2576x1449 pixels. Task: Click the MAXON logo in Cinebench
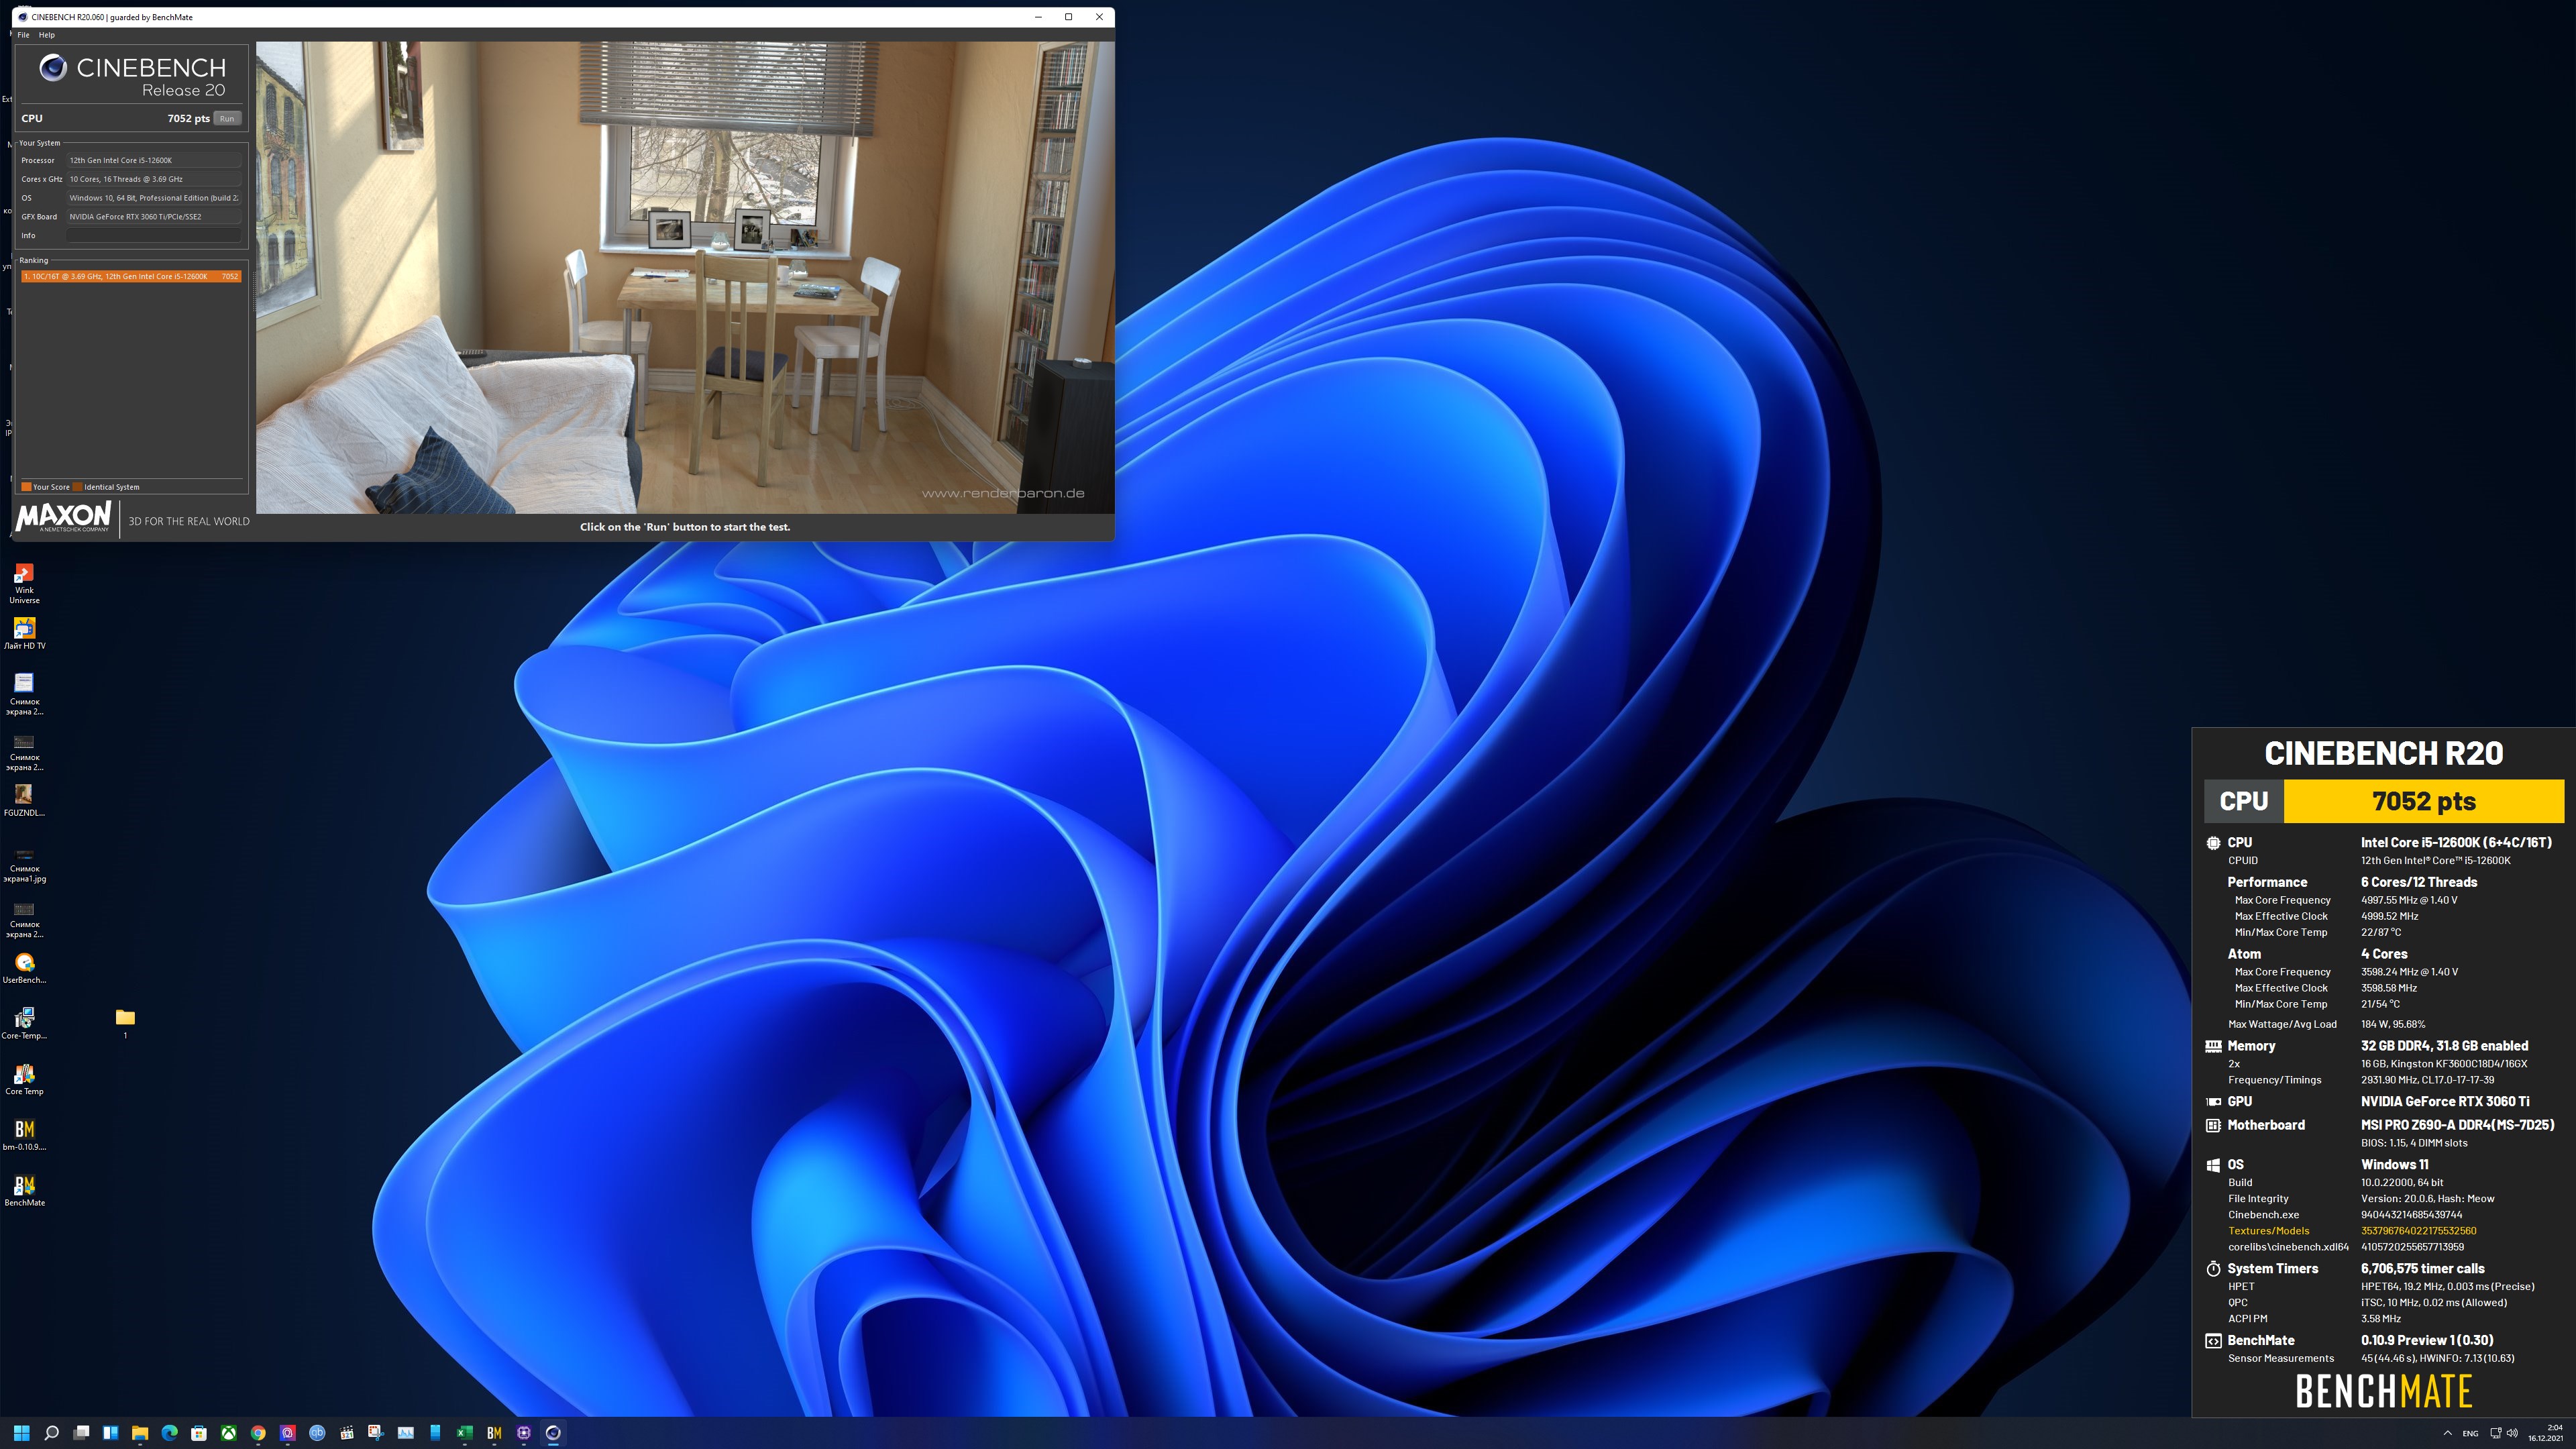(x=63, y=517)
